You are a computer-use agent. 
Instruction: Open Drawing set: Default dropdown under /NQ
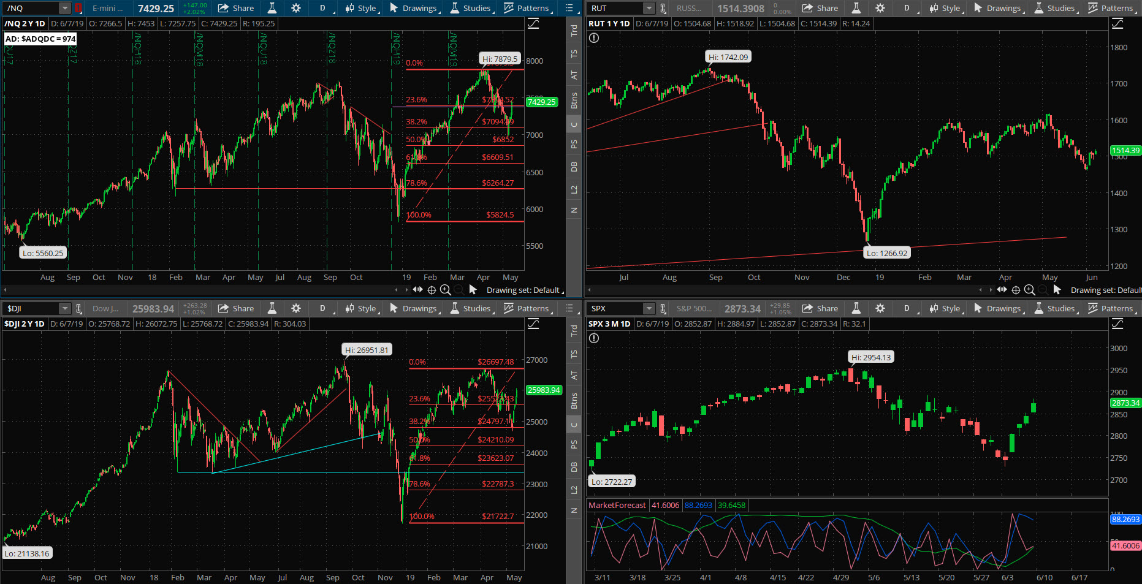(525, 290)
